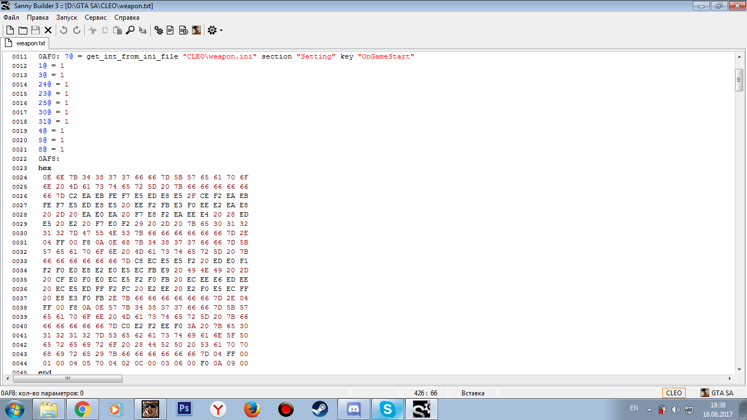Image resolution: width=747 pixels, height=420 pixels.
Task: Compile script using the gears icon
Action: pos(159,31)
